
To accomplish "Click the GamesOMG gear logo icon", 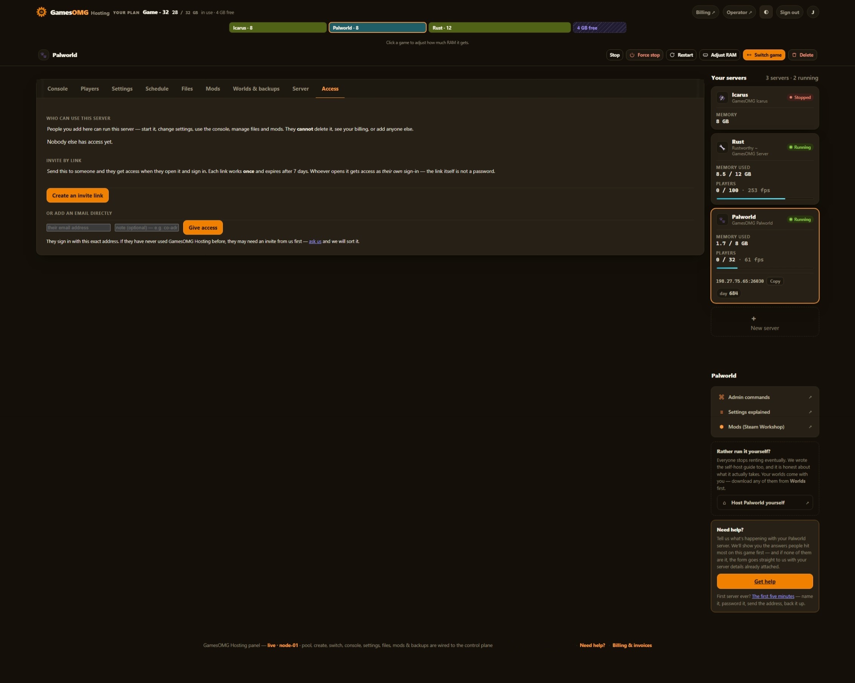I will [x=41, y=12].
